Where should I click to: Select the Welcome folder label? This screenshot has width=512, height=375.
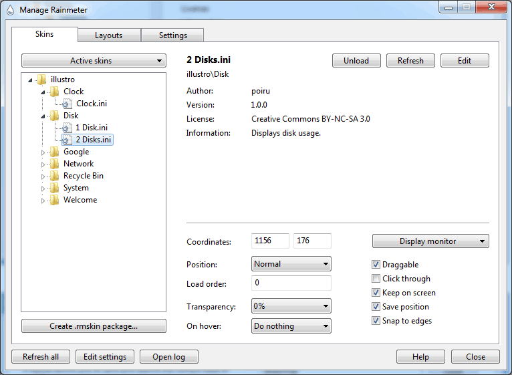pos(80,201)
